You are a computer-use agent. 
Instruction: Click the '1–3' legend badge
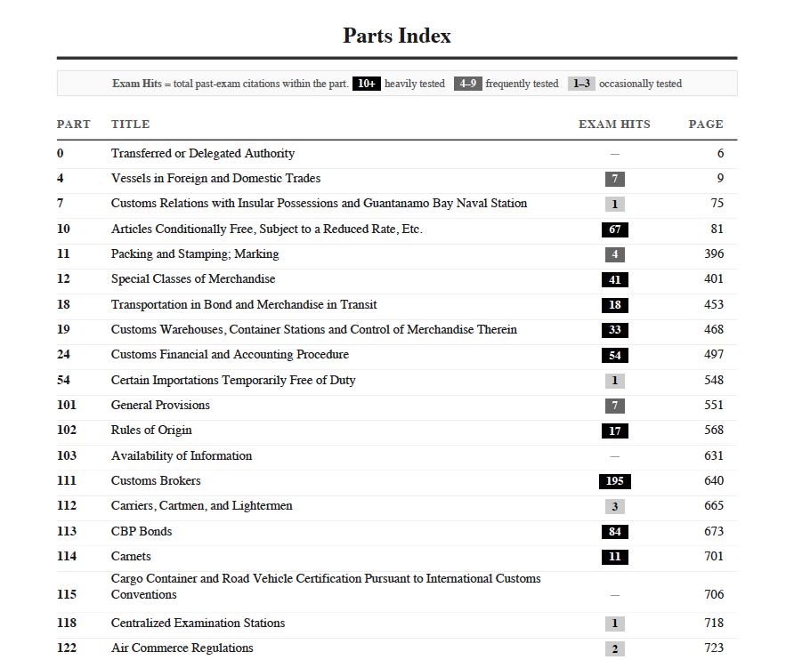[581, 84]
